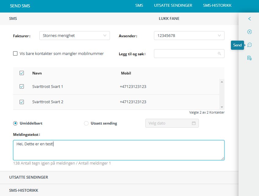Screen dimensions: 259x196
Task: Toggle the select-all checkbox beside Navn
Action: 22,73
